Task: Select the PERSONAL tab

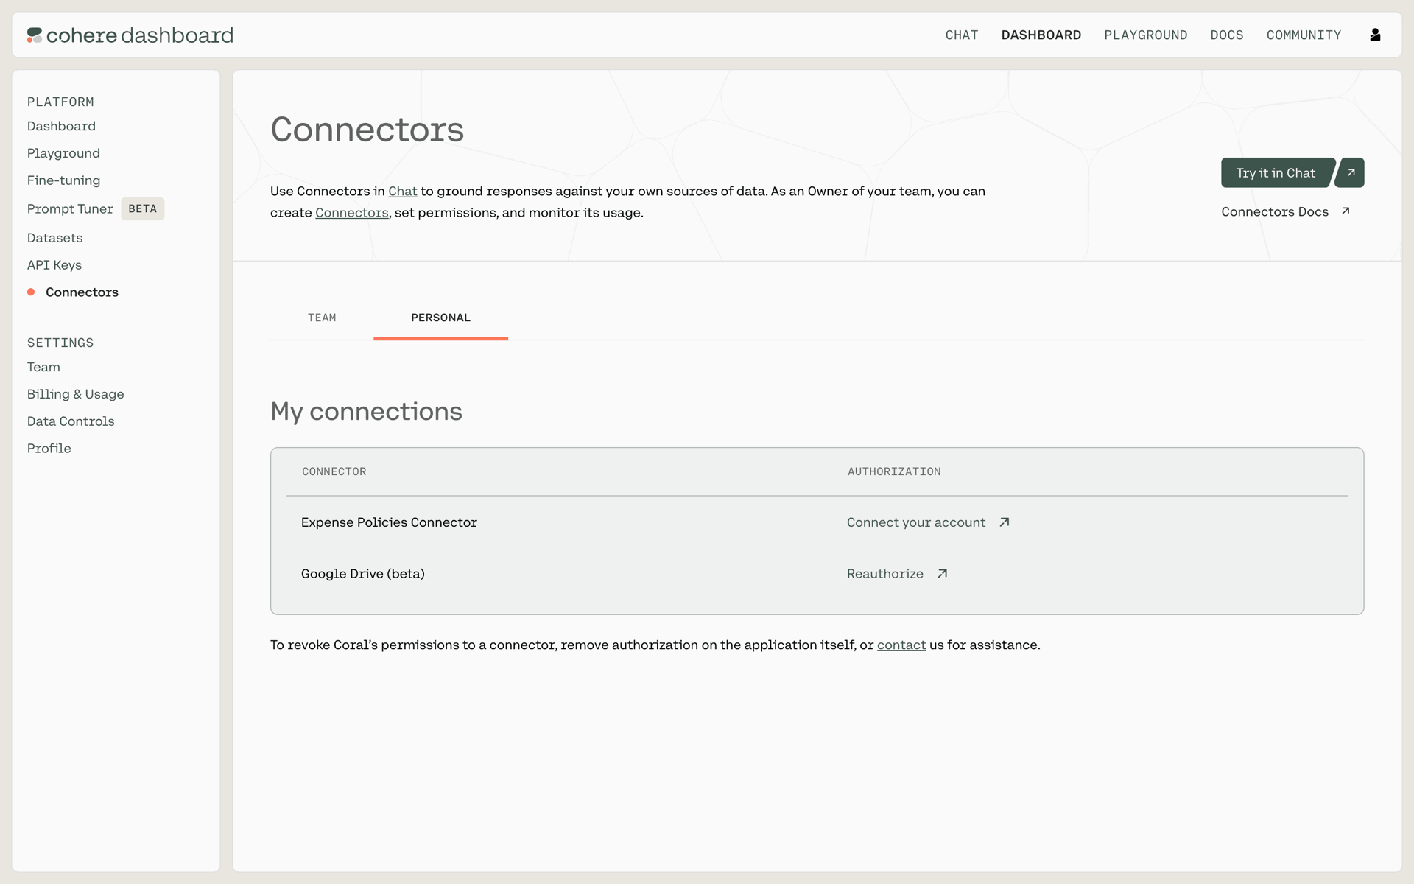Action: tap(440, 318)
